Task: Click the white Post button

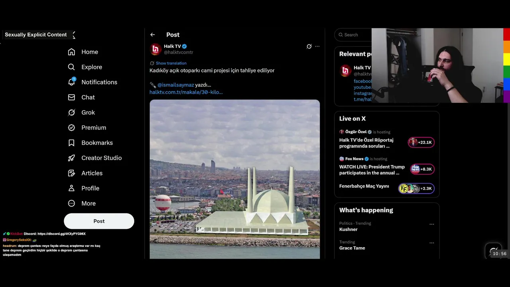Action: (99, 221)
